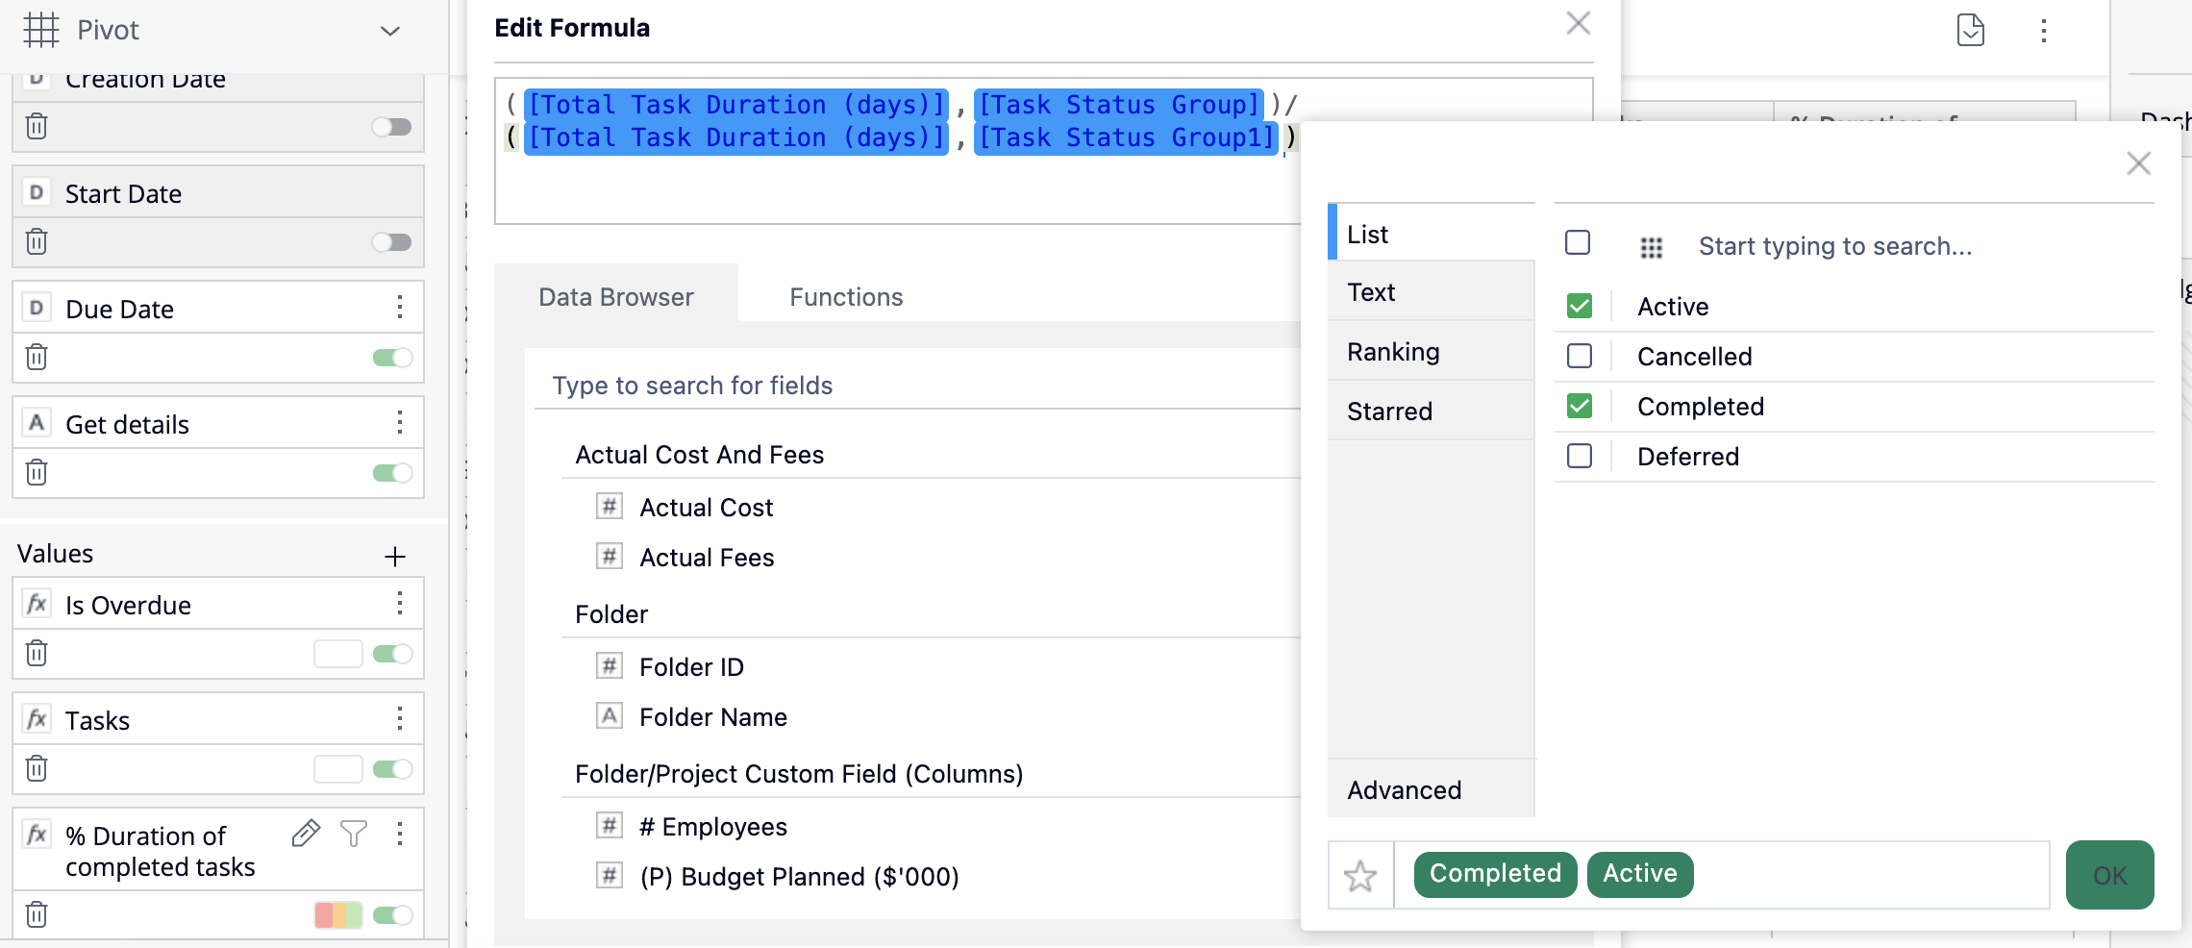Click the pencil edit icon on % Duration

point(306,834)
